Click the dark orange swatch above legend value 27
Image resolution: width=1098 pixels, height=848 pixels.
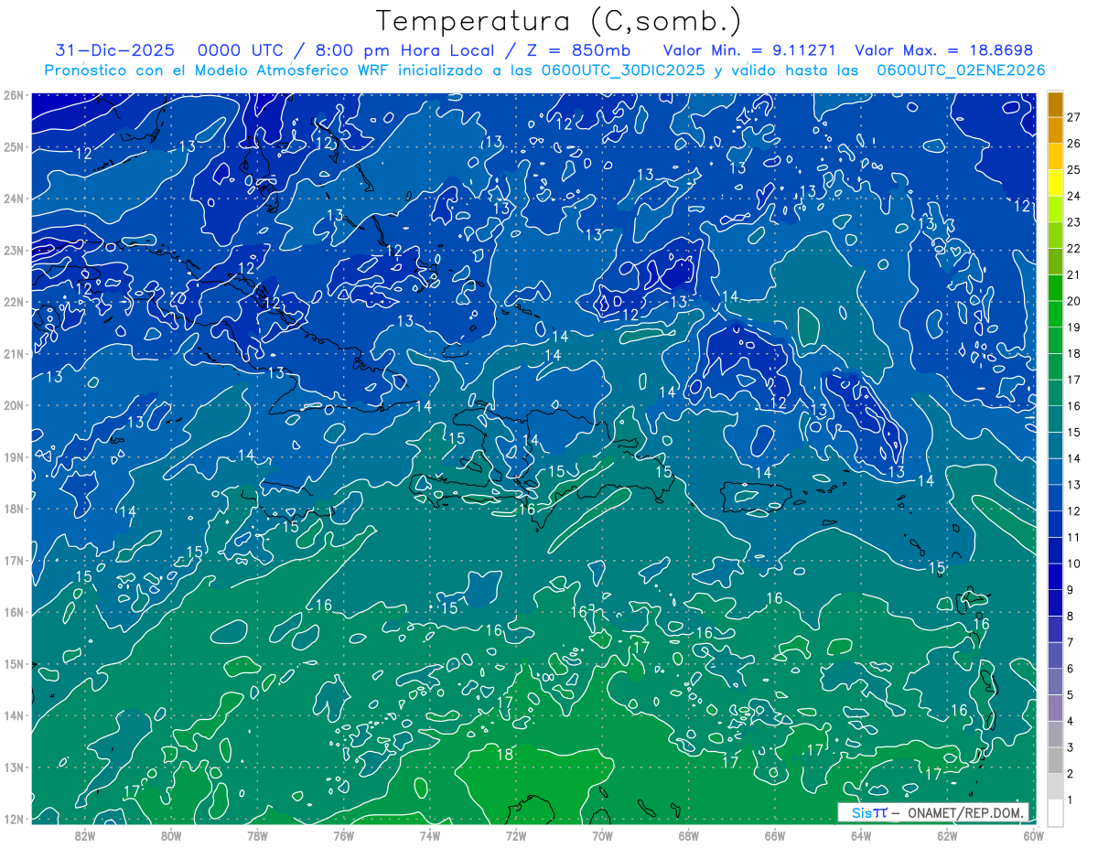pyautogui.click(x=1056, y=105)
